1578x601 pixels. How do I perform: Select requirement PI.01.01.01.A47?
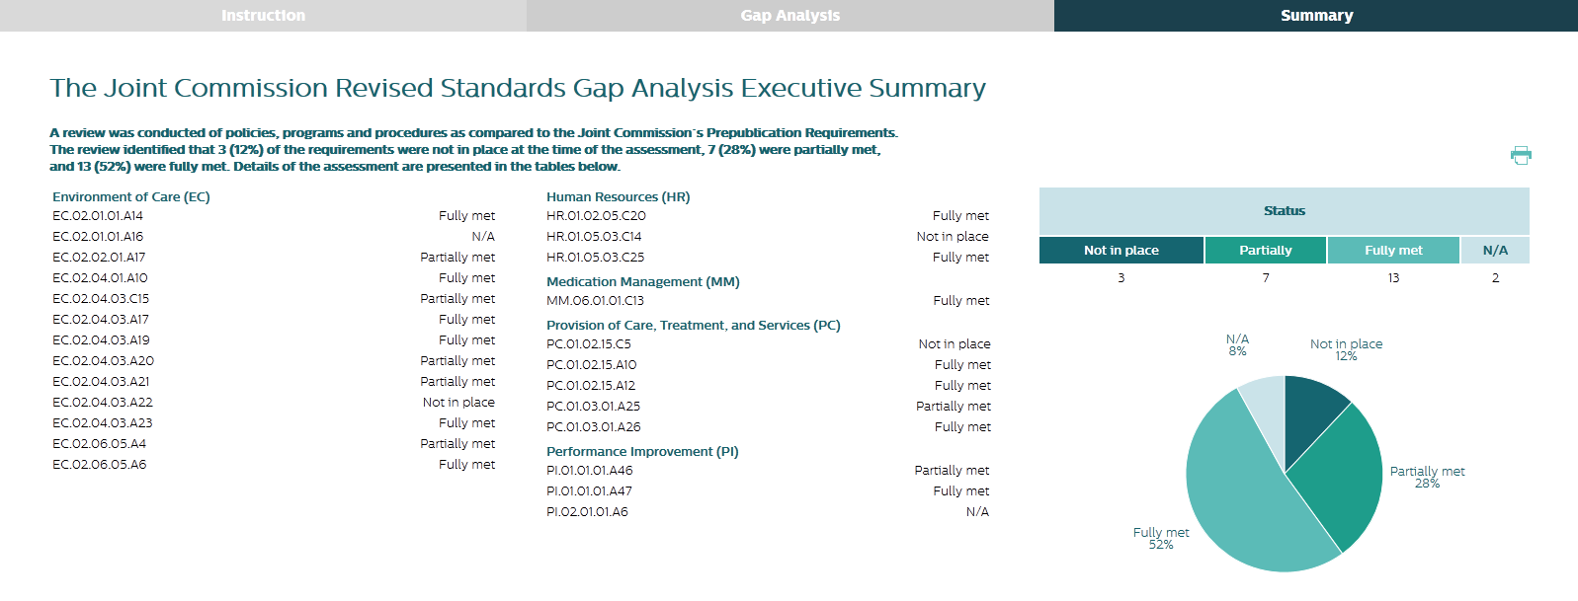point(589,491)
